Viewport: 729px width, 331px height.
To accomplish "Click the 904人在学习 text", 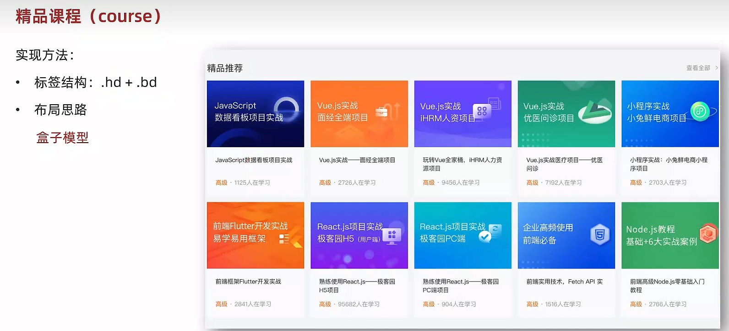I will [x=459, y=304].
